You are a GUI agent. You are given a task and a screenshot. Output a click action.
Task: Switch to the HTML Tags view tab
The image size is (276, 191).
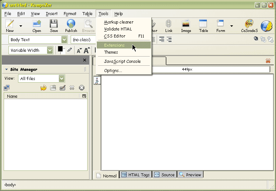pos(135,175)
